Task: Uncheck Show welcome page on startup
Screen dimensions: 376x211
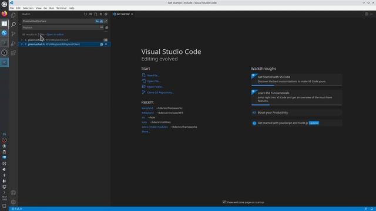Action: [224, 202]
